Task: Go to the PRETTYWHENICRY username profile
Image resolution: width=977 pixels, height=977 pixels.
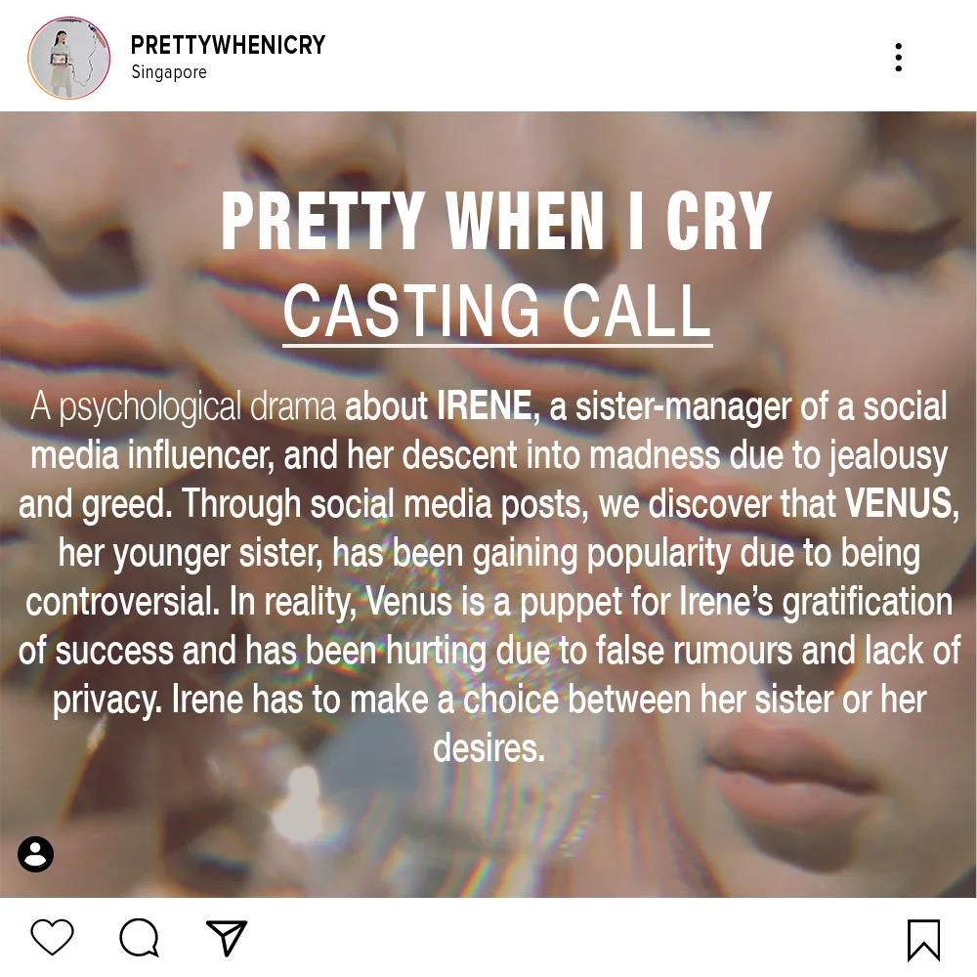Action: pos(228,45)
